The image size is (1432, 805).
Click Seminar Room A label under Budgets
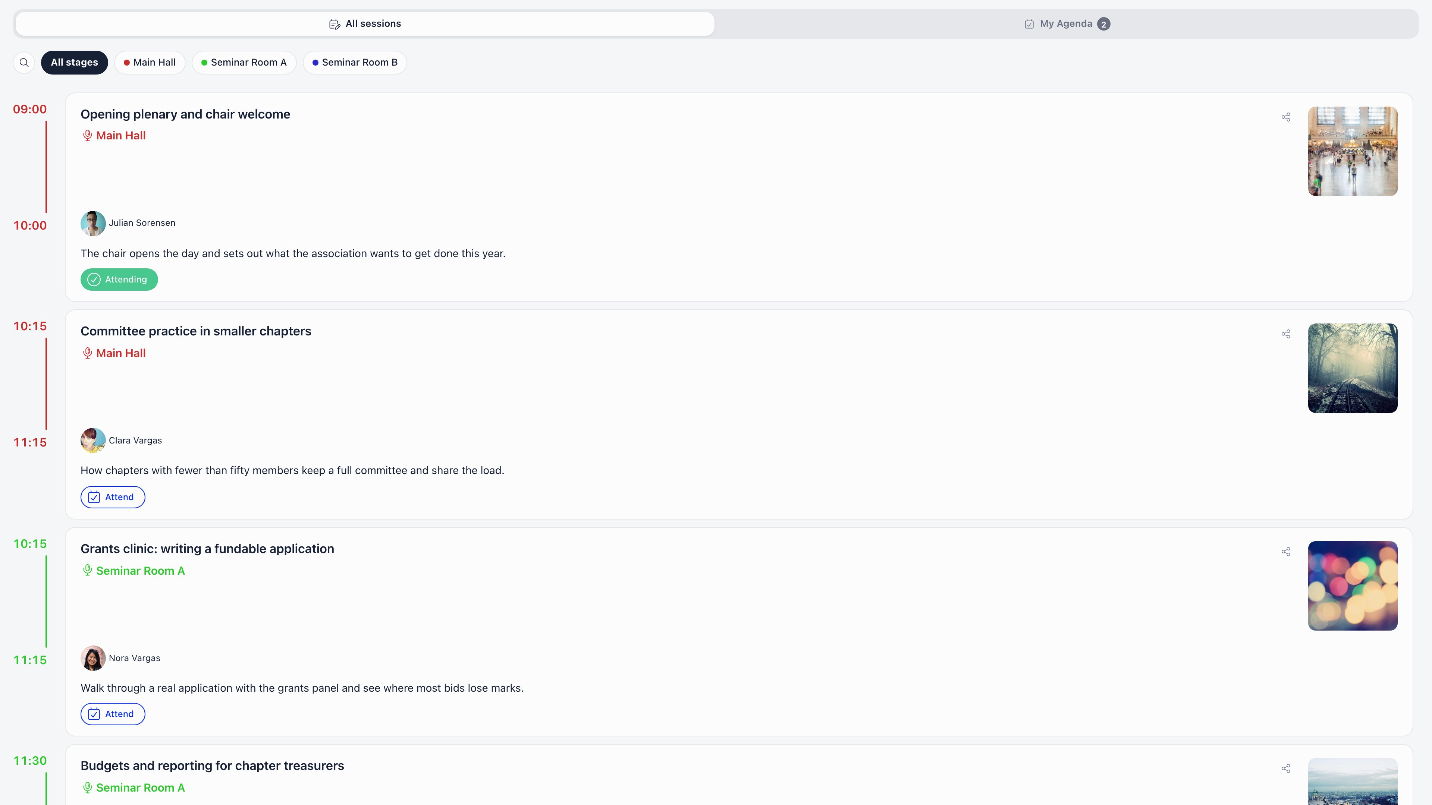point(140,788)
